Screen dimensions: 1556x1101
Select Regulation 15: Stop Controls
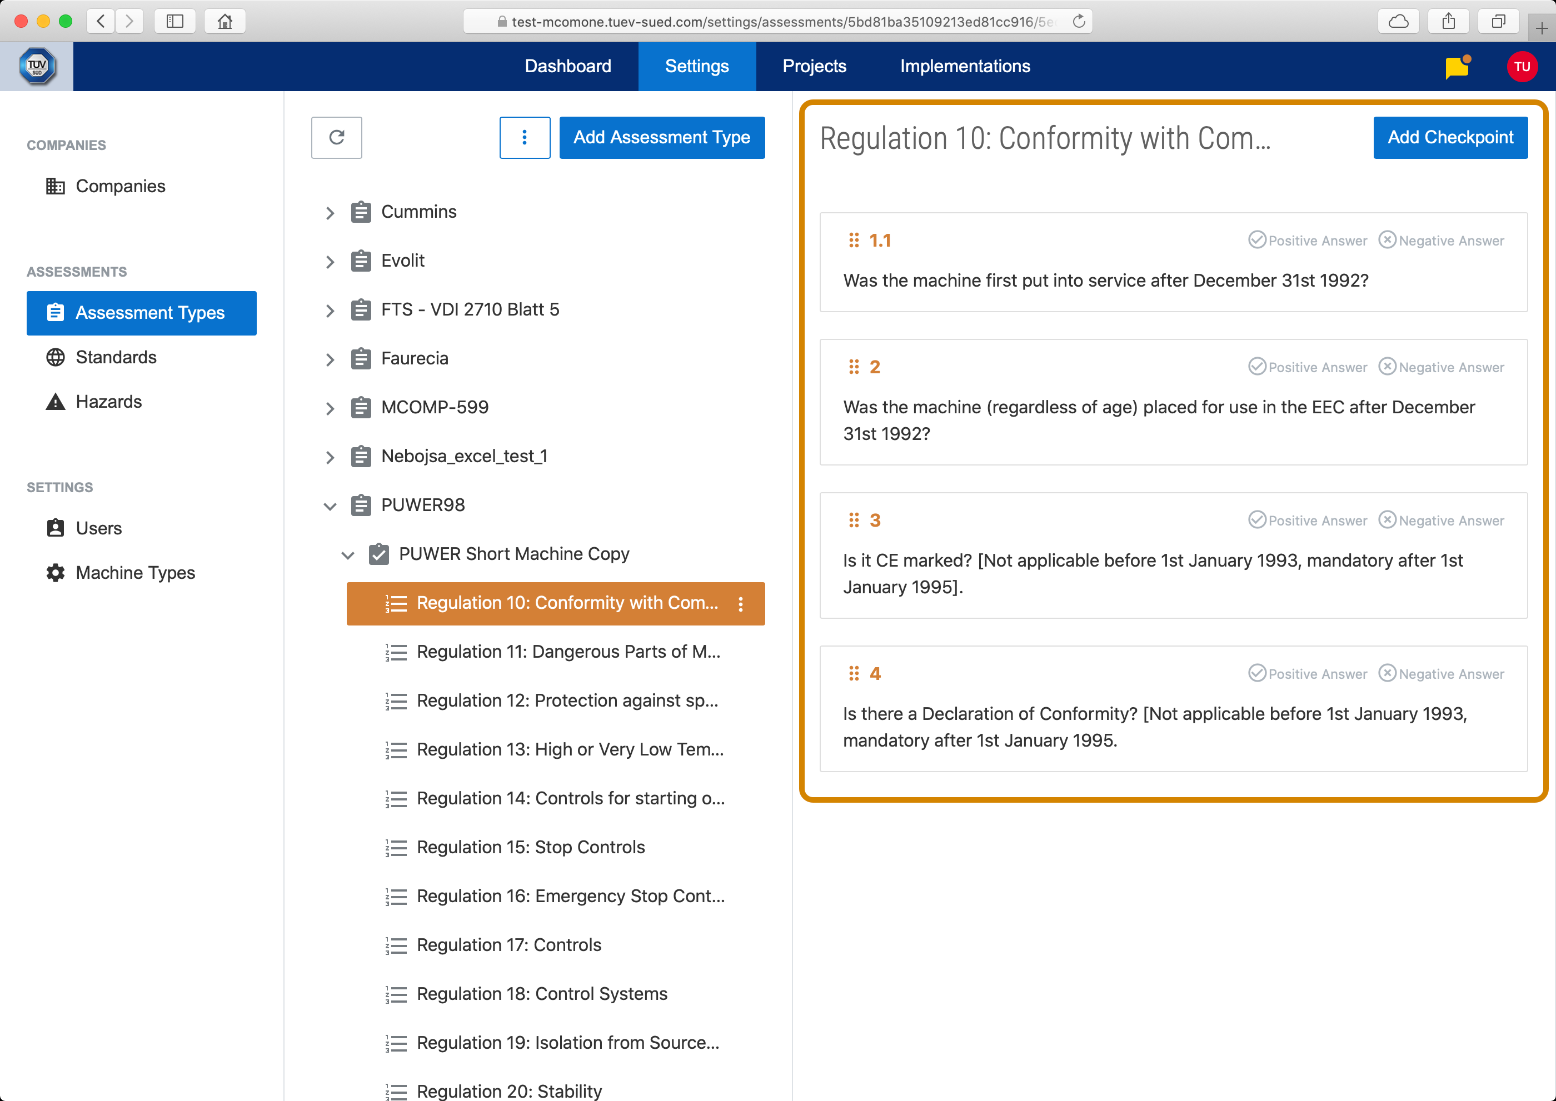[x=530, y=847]
